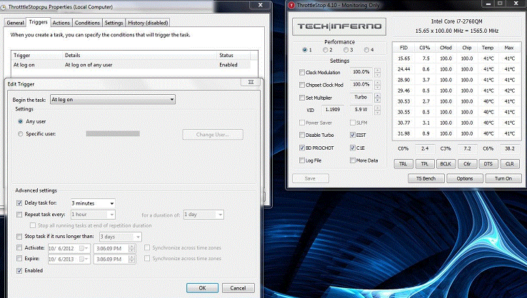Open the Expire date calendar picker
Screen dimensions: 527x298
point(84,259)
